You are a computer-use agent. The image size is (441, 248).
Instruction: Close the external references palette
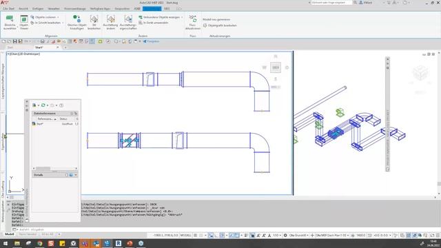27,101
